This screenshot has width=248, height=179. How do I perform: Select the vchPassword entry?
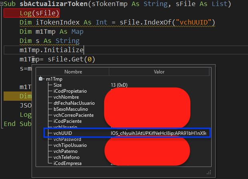[67, 139]
